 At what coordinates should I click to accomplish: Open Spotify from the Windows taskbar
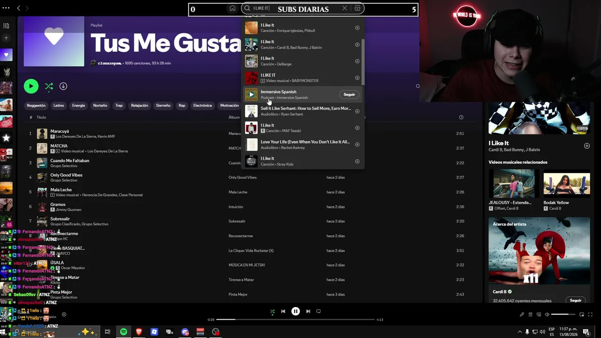tap(123, 332)
